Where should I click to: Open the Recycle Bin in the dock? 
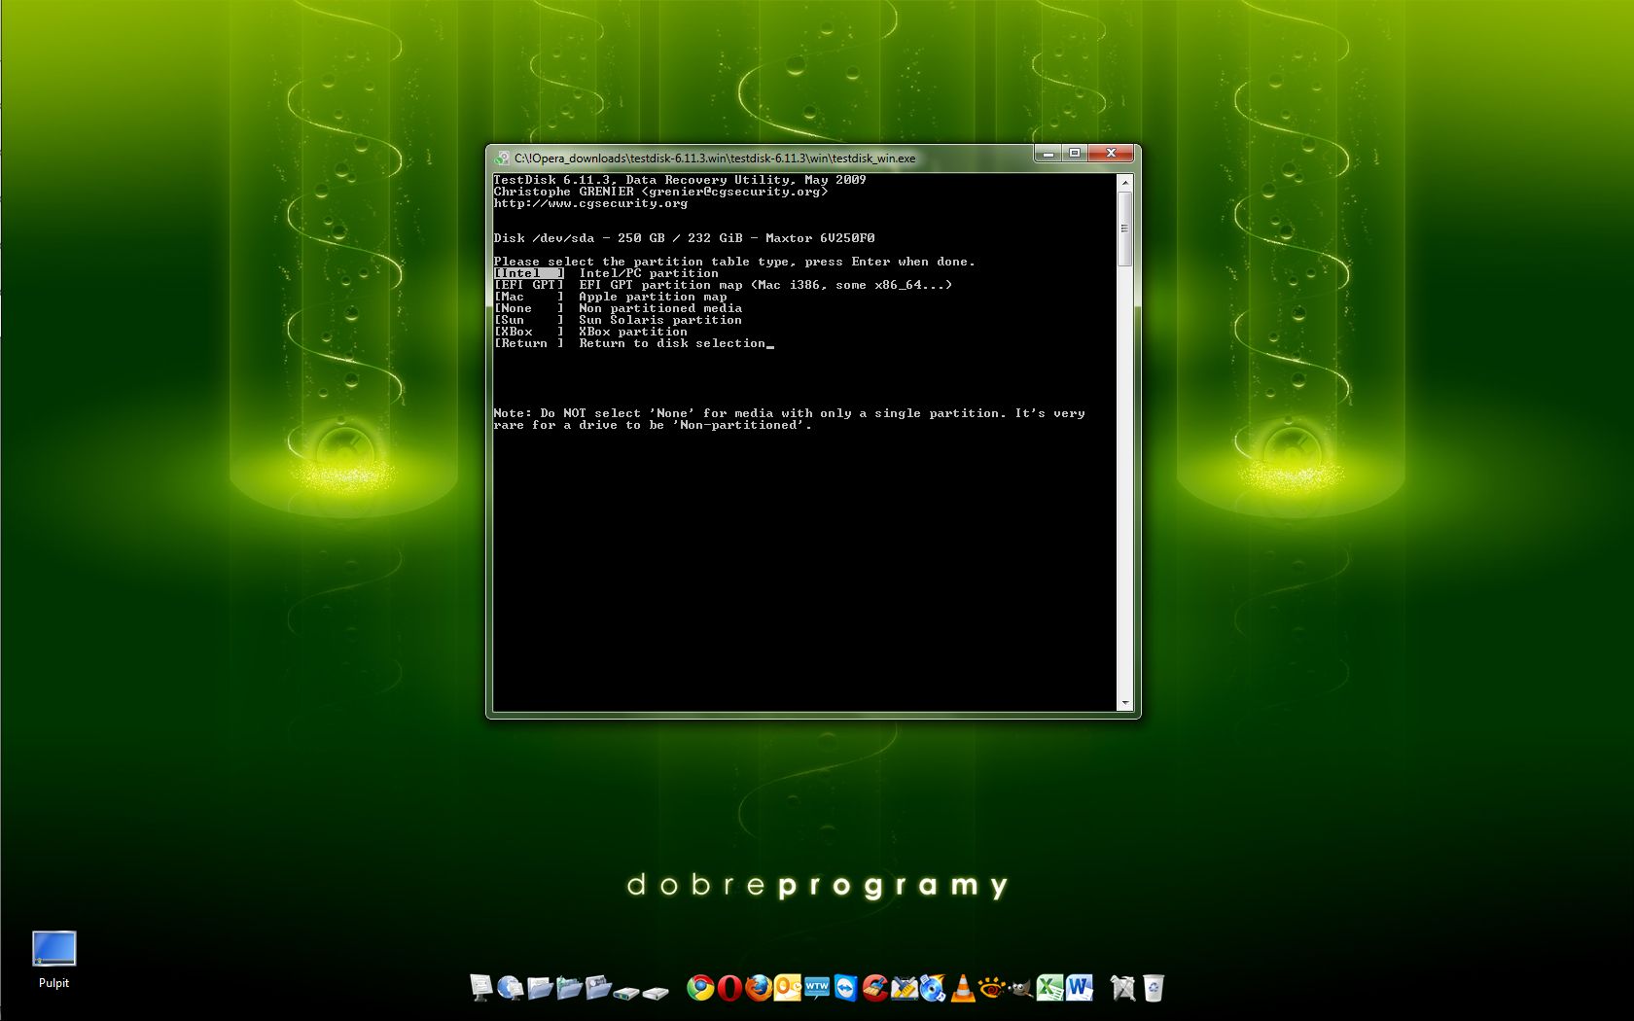[x=1154, y=988]
